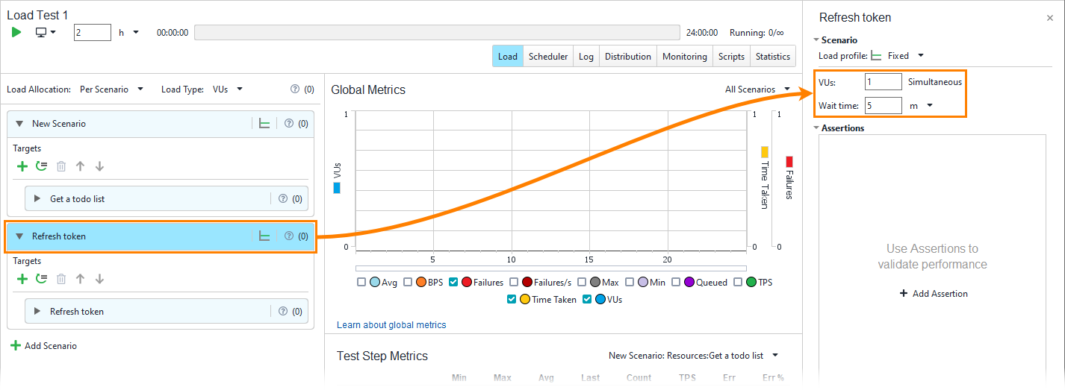Open the agent computer icon menu
The image size is (1065, 390).
point(46,33)
